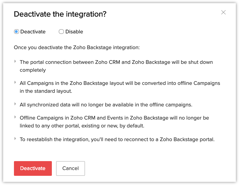Viewport: 239px width, 185px height.
Task: Click the arrow bullet beside reestablish integration text
Action: tap(16, 138)
